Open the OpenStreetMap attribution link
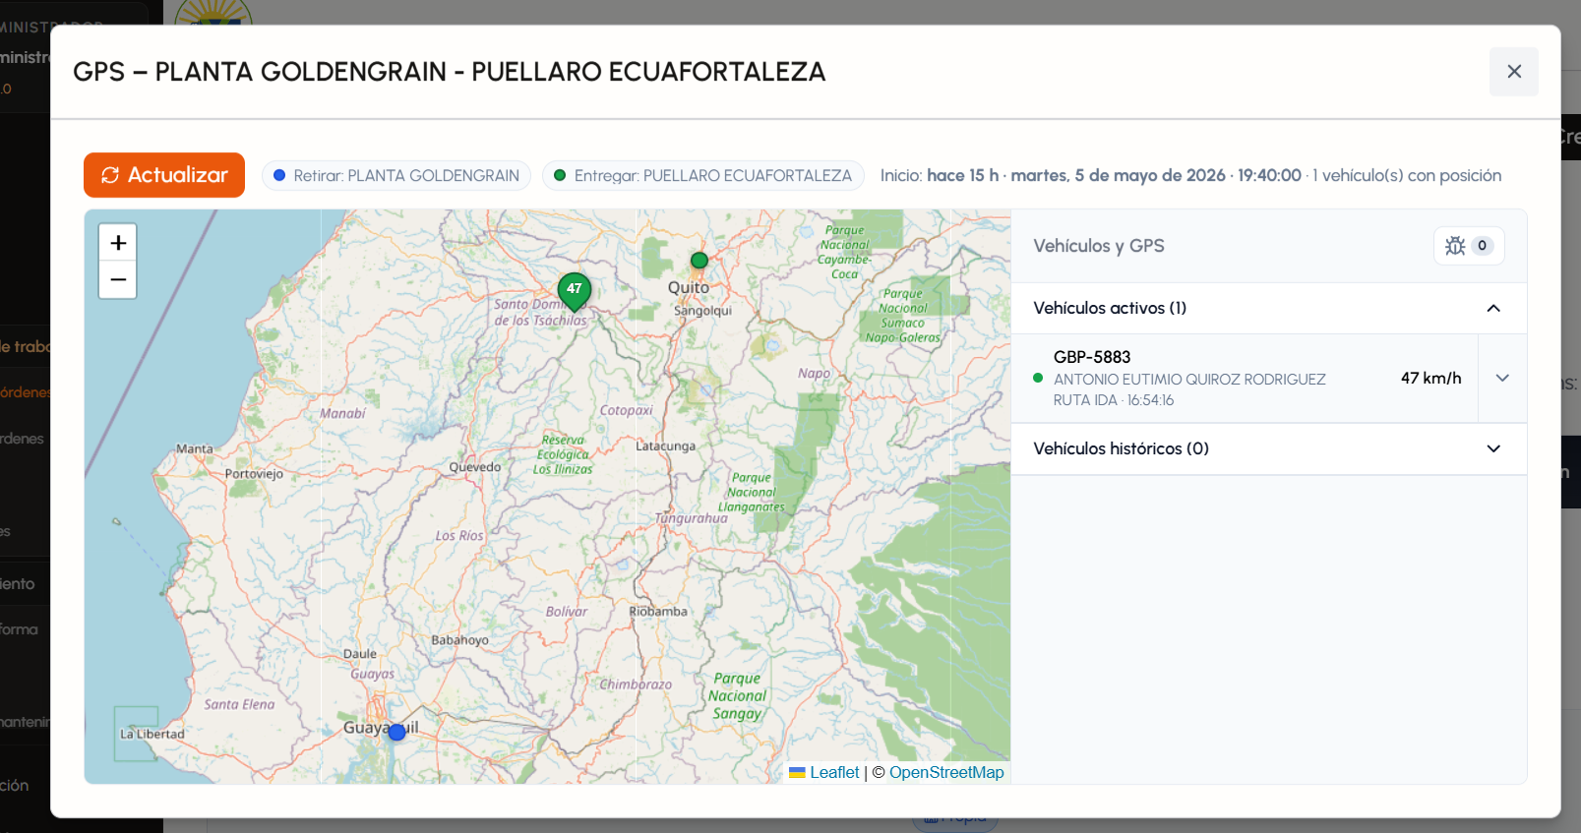Viewport: 1581px width, 833px height. [946, 773]
